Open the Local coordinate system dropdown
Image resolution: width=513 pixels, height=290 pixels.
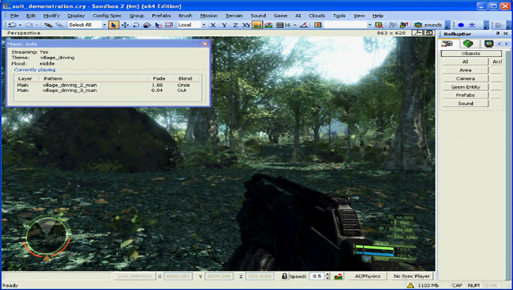point(204,25)
